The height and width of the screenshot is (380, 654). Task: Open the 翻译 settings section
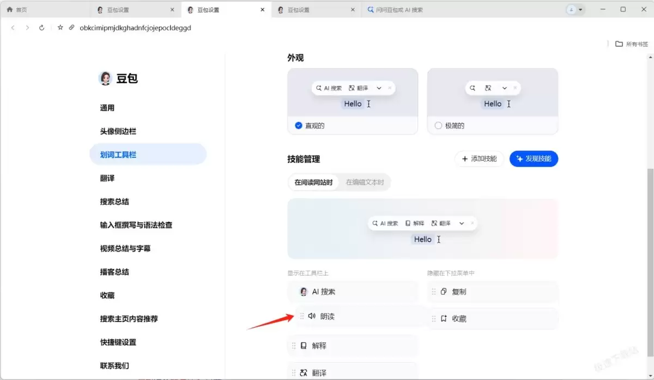pos(107,178)
